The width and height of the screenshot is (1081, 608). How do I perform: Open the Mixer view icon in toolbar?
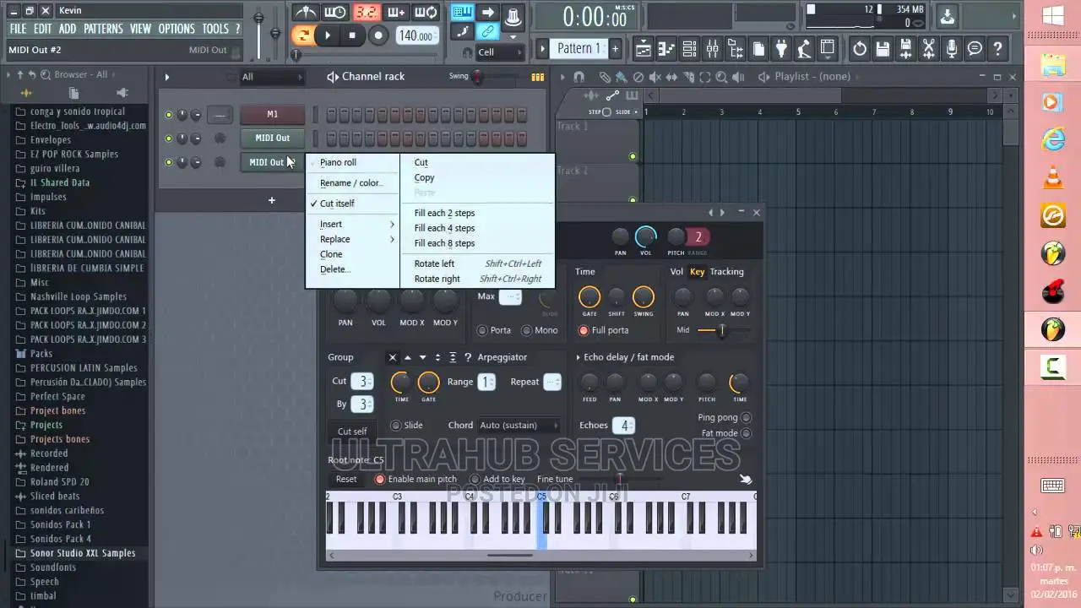(712, 49)
